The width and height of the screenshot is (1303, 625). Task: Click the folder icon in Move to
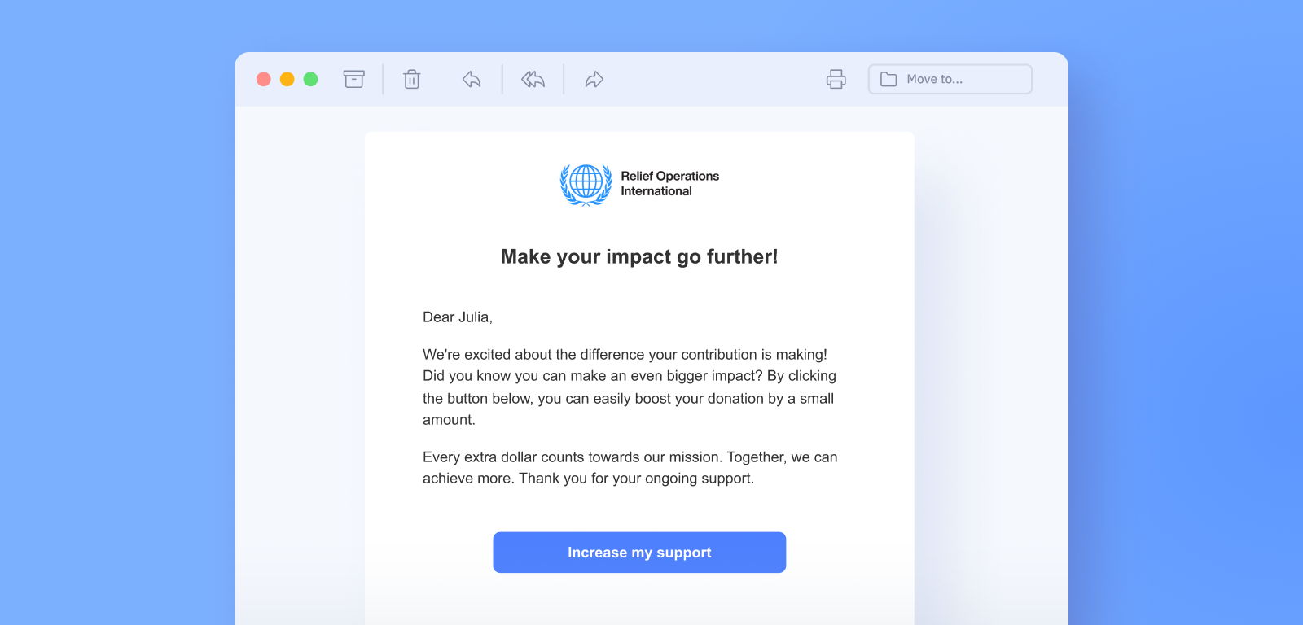(x=888, y=79)
